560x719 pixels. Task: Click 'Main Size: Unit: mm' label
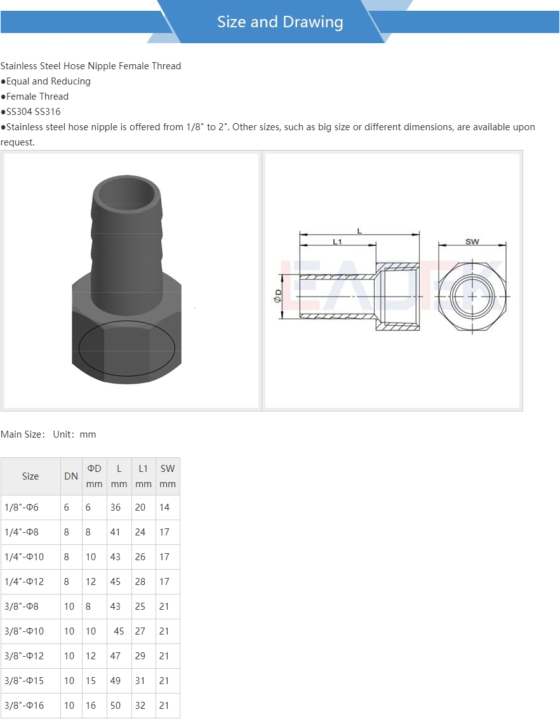[48, 434]
